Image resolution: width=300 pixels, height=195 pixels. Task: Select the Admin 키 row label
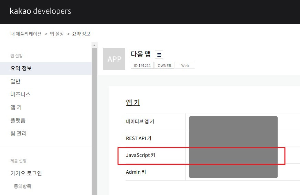(x=136, y=172)
